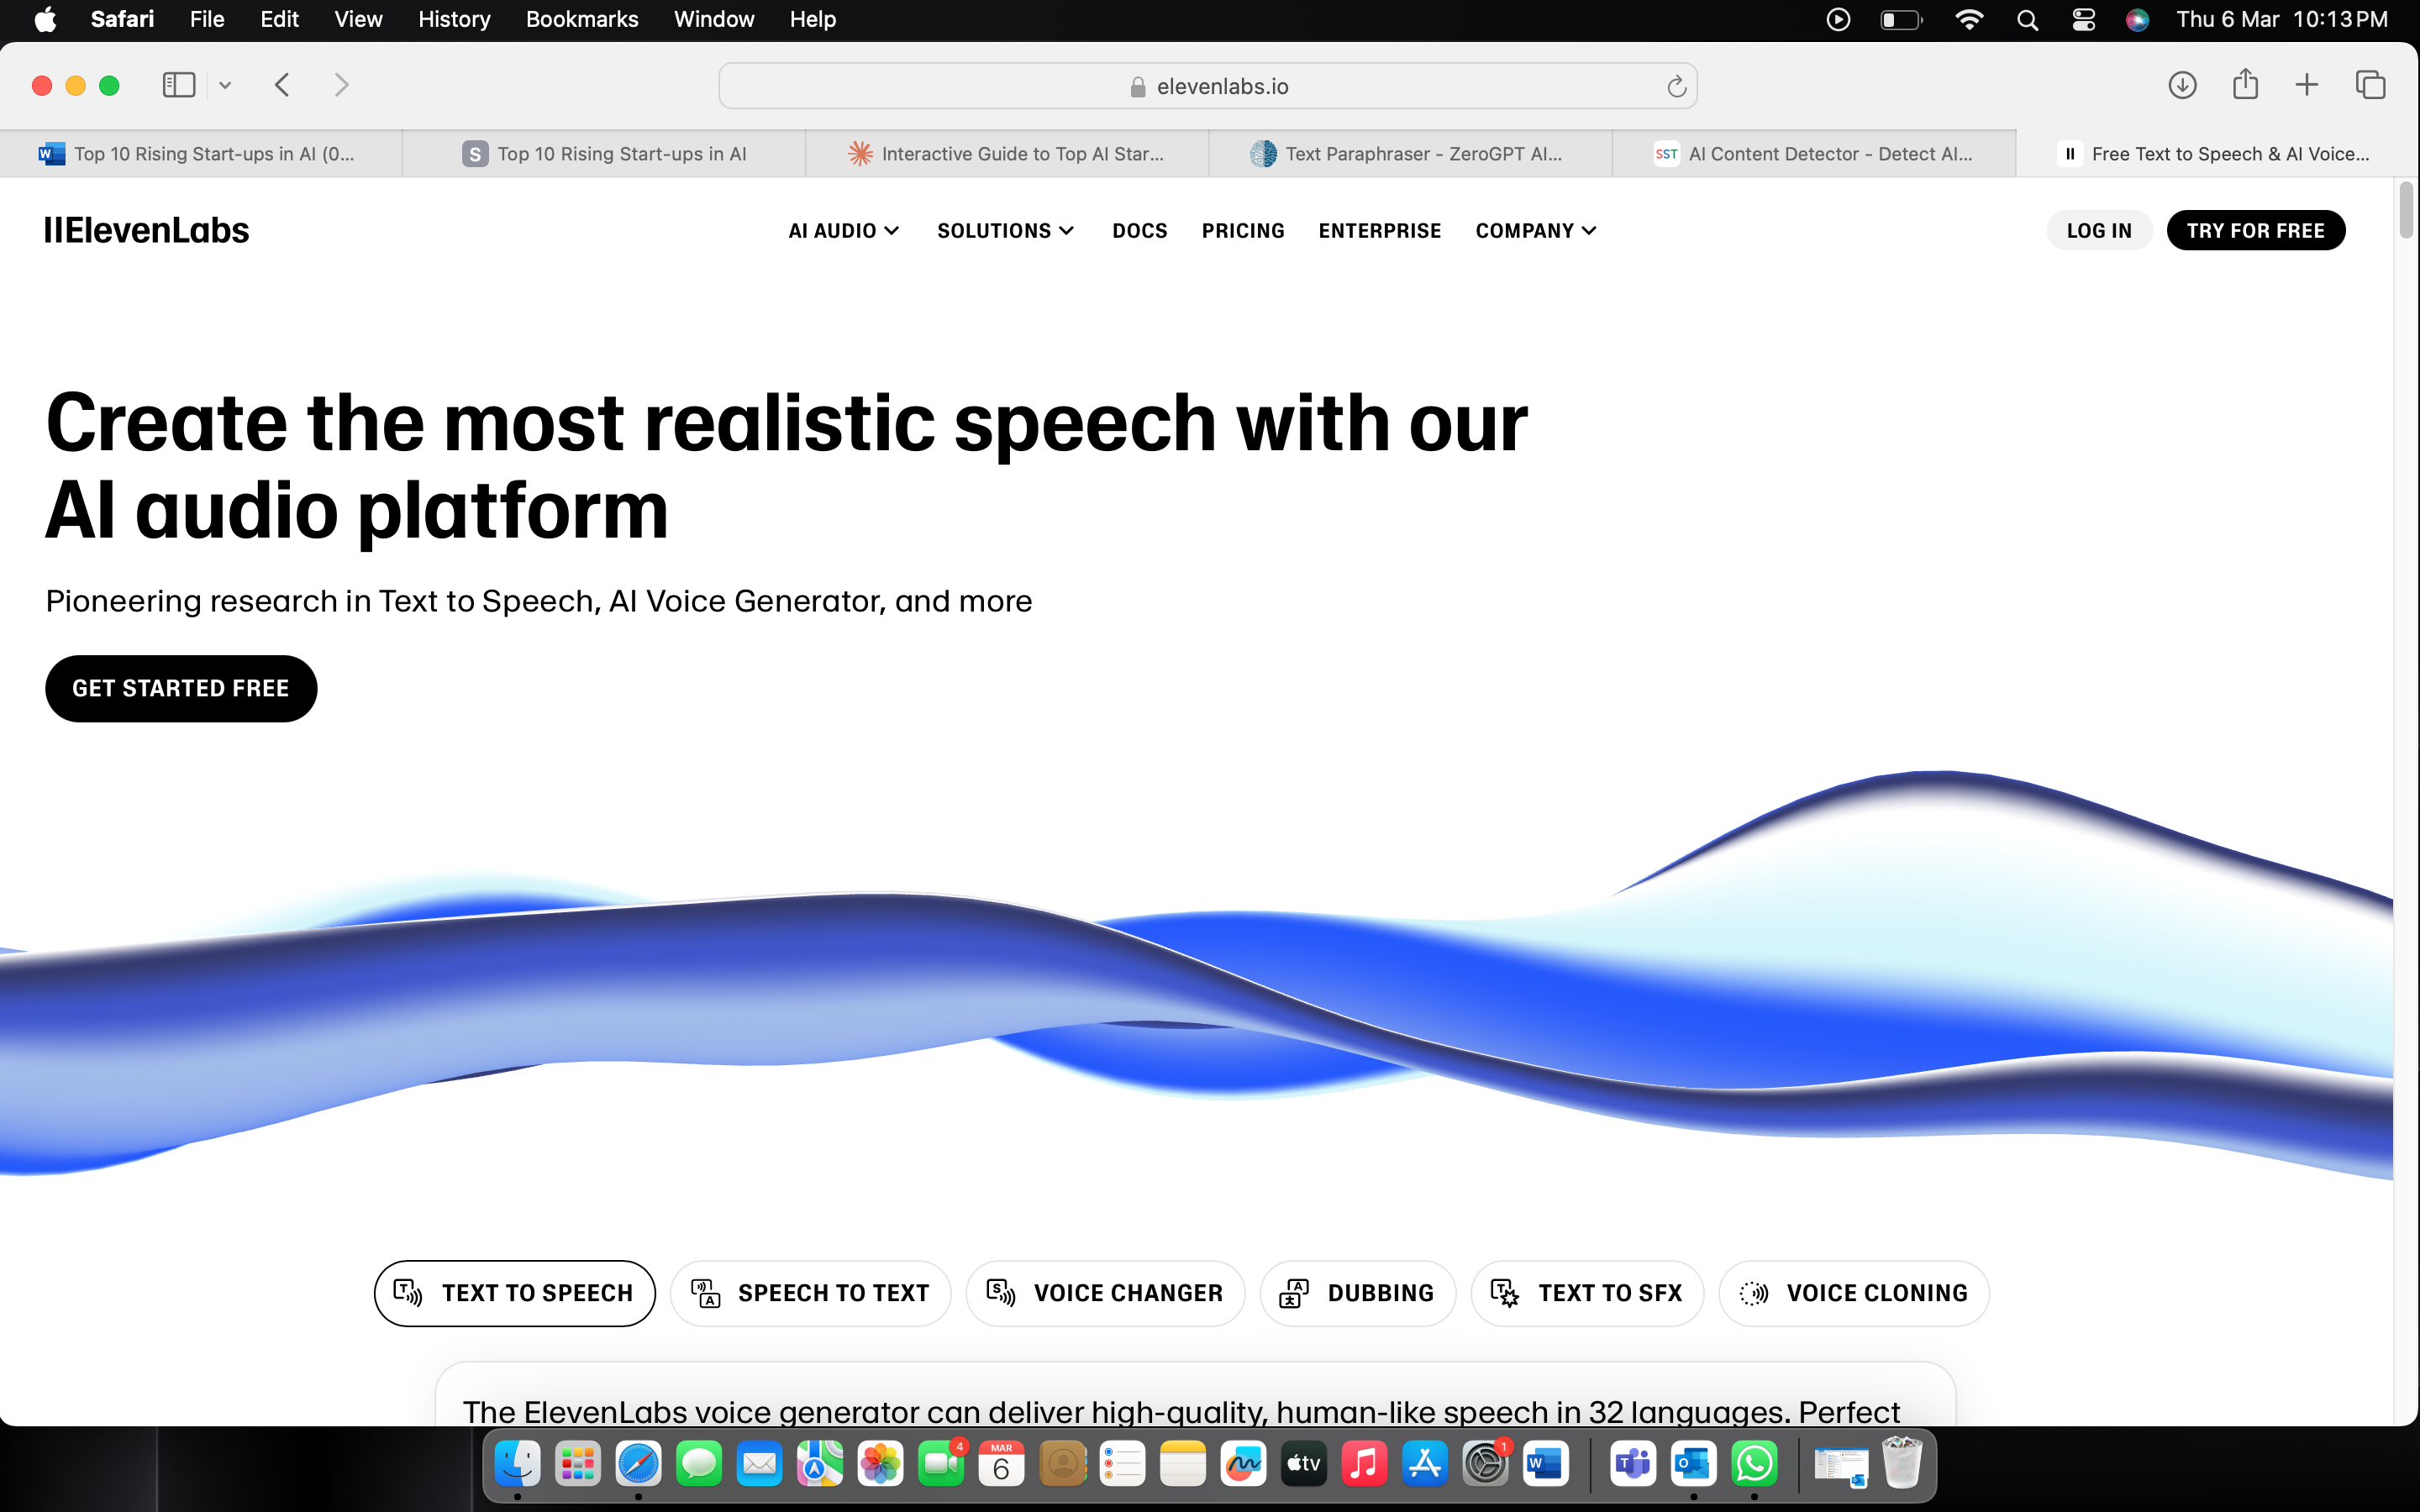This screenshot has height=1512, width=2420.
Task: Open Apple TV in Dock
Action: 1304,1464
